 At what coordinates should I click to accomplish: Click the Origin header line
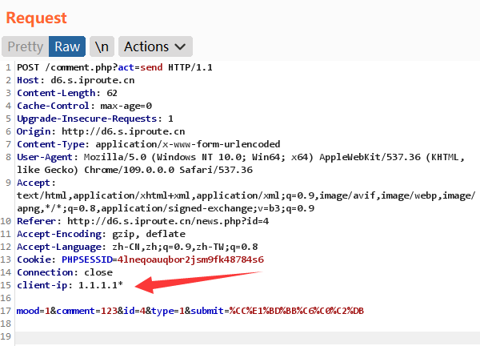tap(101, 131)
